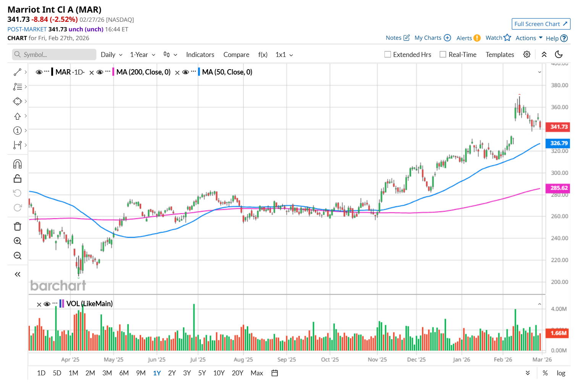The width and height of the screenshot is (583, 383).
Task: Open the Daily interval dropdown
Action: (111, 55)
